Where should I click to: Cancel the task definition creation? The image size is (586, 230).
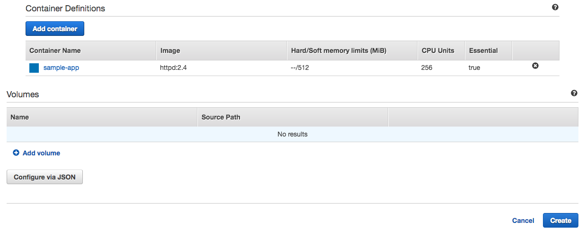pos(523,221)
